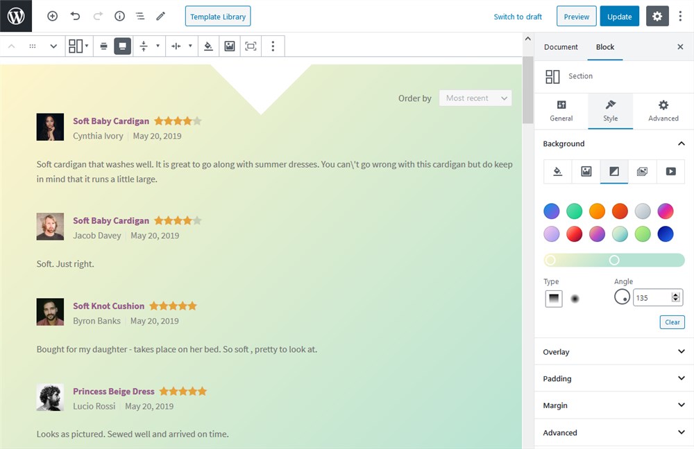
Task: Click the block drag handle icon
Action: pos(33,46)
